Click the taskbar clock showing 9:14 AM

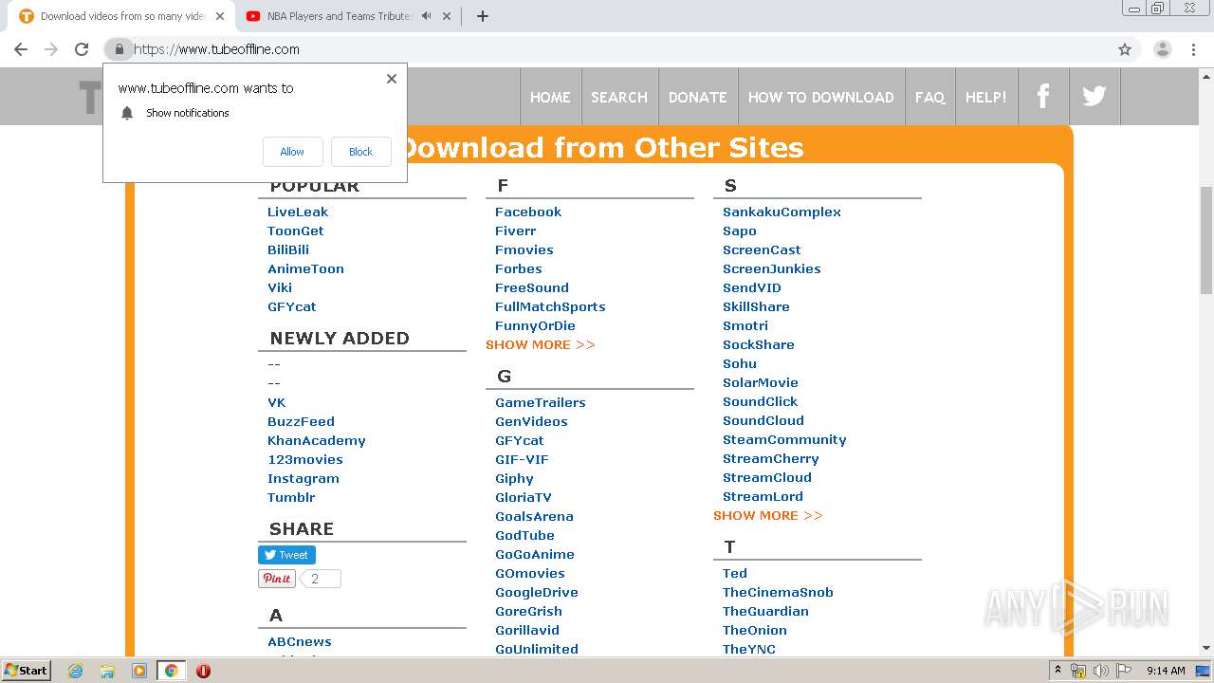(1166, 671)
